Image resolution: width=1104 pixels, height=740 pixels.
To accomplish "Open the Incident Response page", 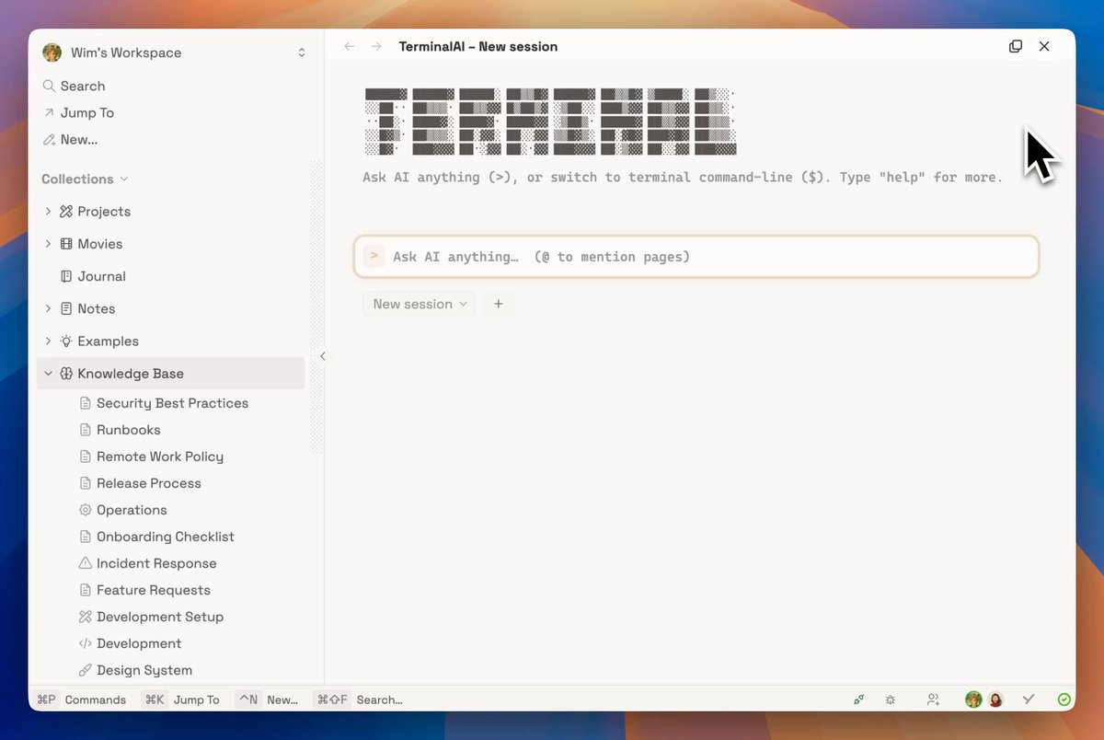I will point(156,563).
